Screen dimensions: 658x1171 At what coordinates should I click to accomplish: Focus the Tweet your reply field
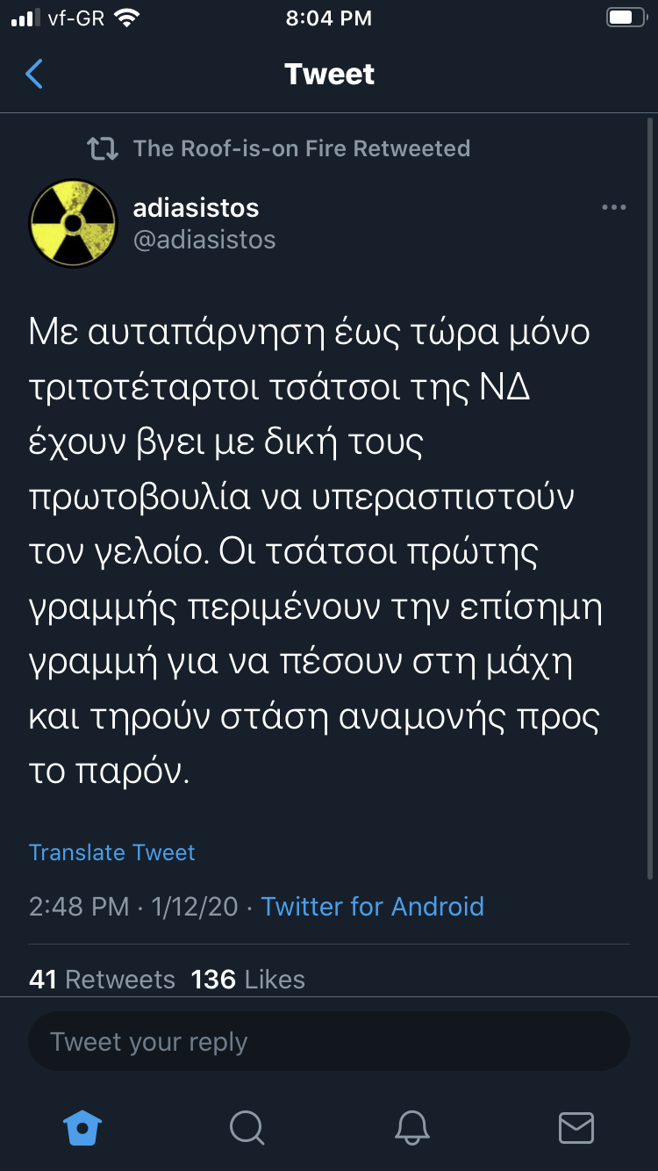click(328, 1042)
